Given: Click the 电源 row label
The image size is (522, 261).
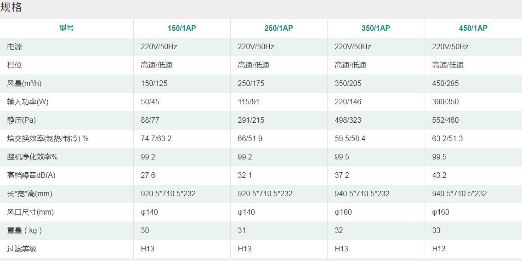Looking at the screenshot, I should [x=15, y=46].
